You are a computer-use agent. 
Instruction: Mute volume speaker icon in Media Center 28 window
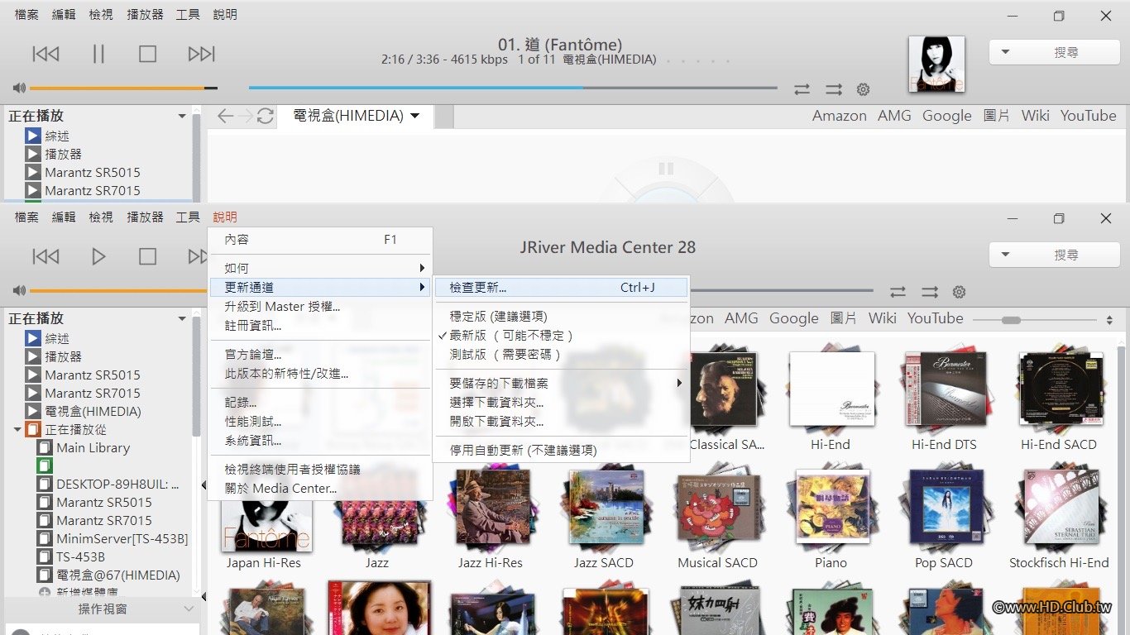(19, 291)
